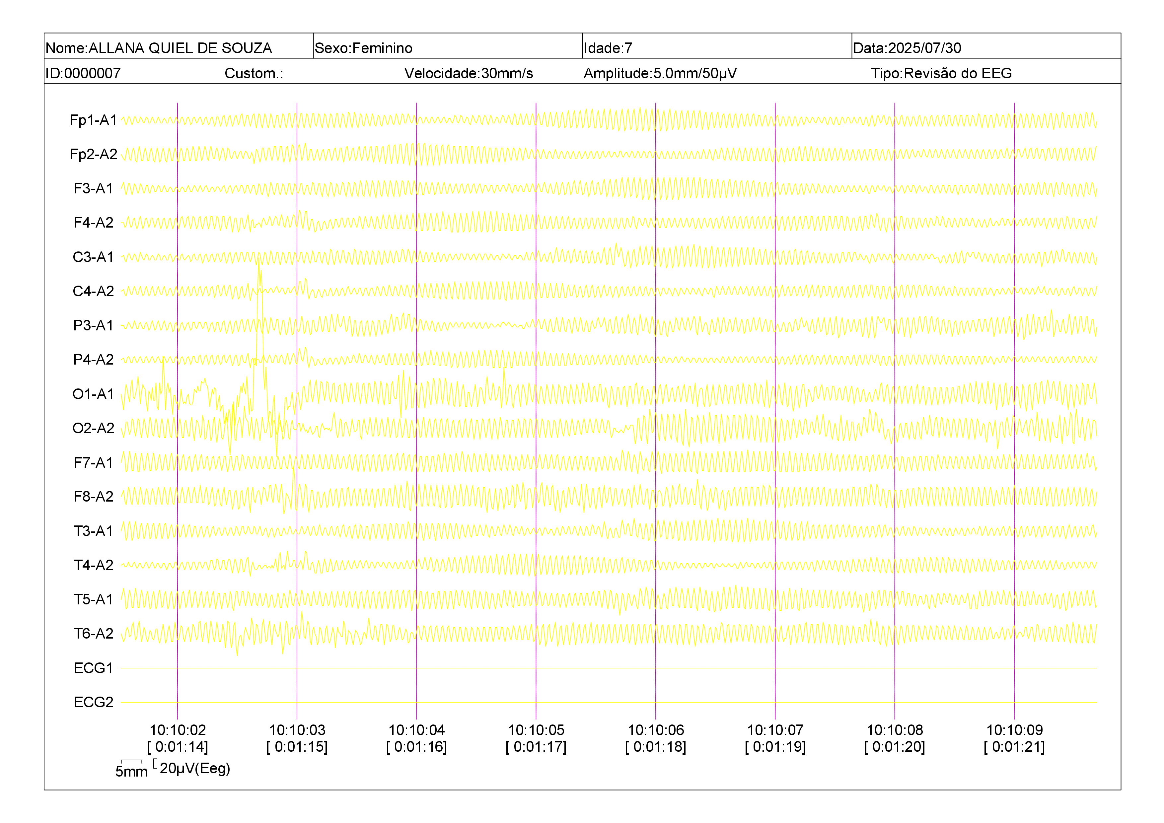Image resolution: width=1164 pixels, height=823 pixels.
Task: Click the Custom.: label
Action: pos(254,74)
